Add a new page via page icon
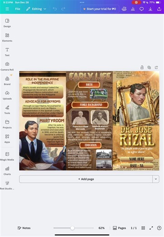This screenshot has height=237, width=164. 156,67
